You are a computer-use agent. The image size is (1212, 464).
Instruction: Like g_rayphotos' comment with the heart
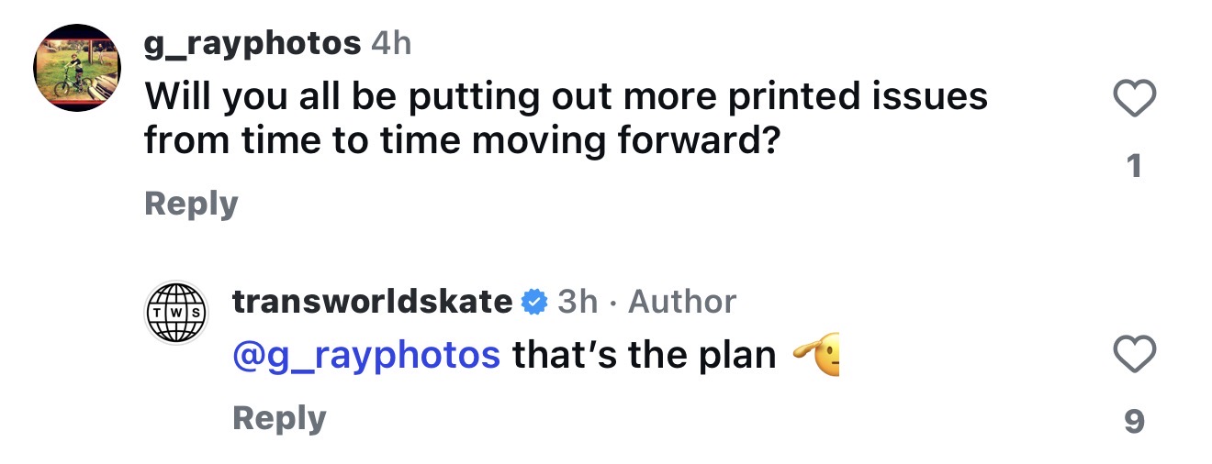(x=1134, y=99)
